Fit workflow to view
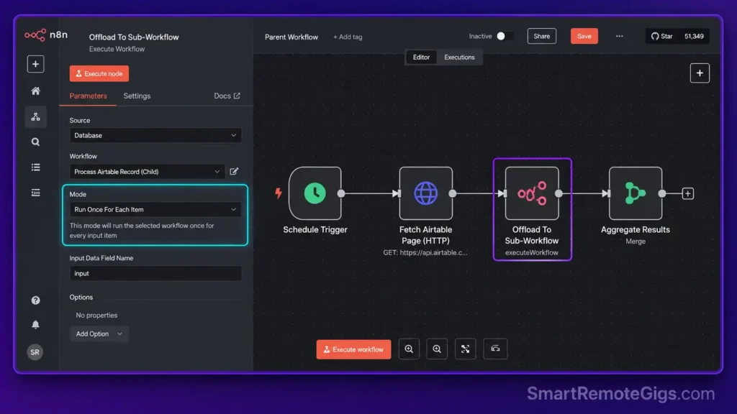 click(466, 349)
